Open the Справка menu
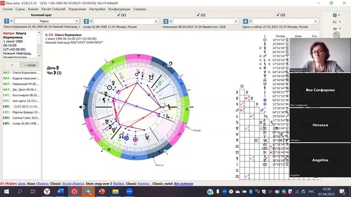The image size is (351, 197). [139, 9]
